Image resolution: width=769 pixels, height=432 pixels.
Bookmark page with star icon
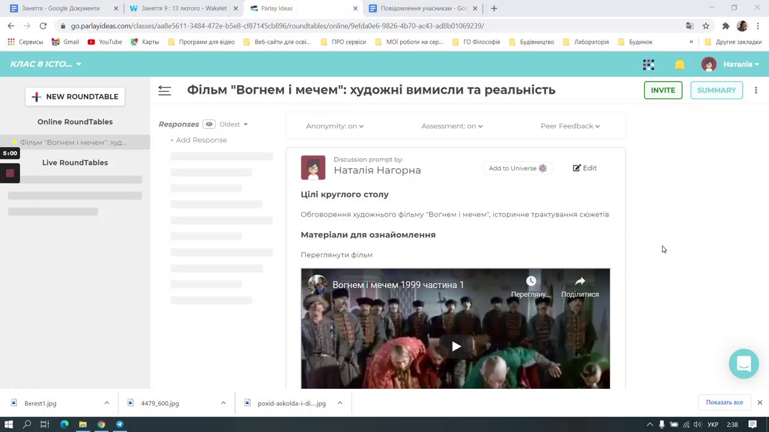click(x=706, y=26)
